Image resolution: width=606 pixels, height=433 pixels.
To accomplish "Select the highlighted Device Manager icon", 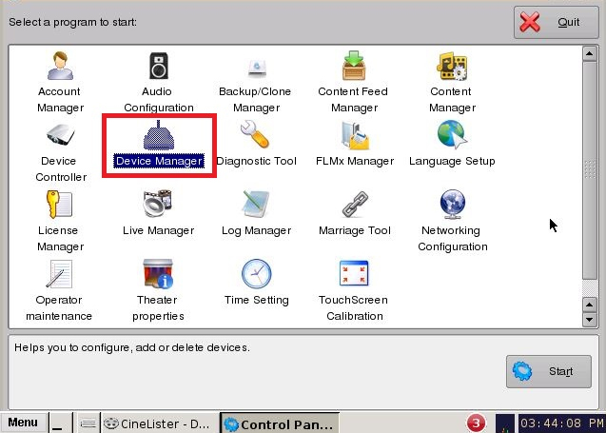I will (159, 135).
